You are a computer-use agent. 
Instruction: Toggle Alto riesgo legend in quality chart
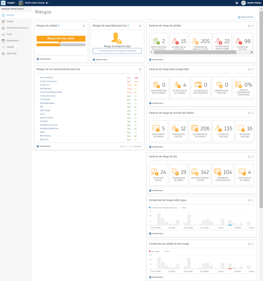(x=155, y=251)
